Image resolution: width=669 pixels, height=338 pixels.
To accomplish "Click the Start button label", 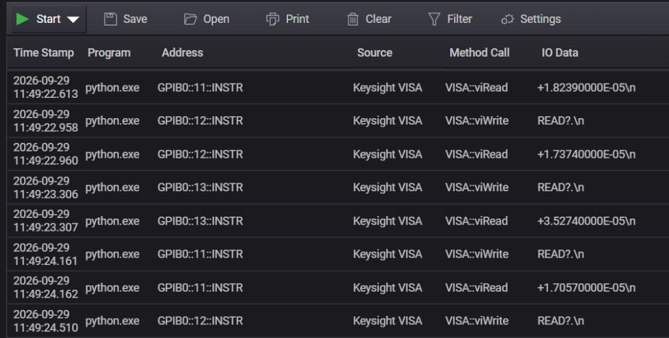I will click(48, 19).
